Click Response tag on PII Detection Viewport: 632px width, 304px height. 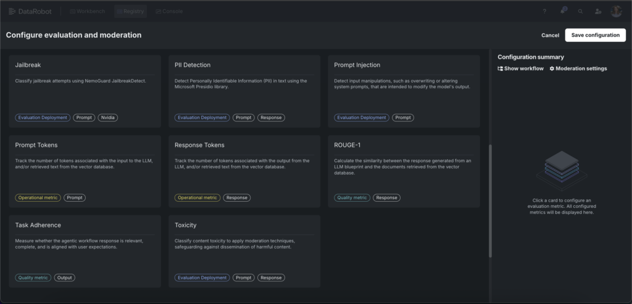[272, 118]
